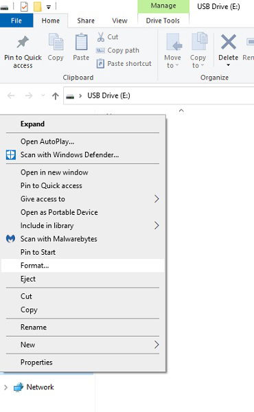Screen dimensions: 254x412
Task: Switch to the Share ribbon tab
Action: click(x=86, y=21)
